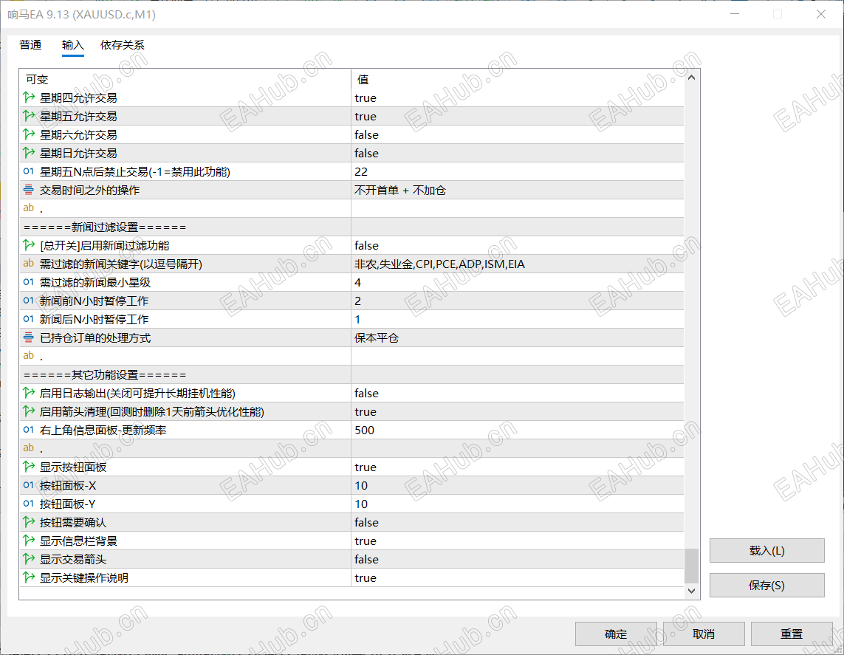Click the integer icon beside 需过滤的新闻最小星级

(29, 282)
